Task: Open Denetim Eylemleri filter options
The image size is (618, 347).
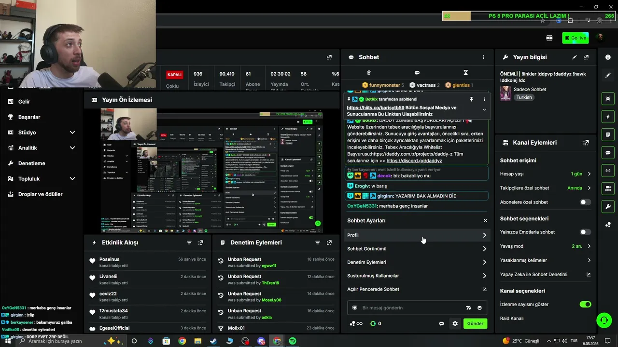Action: point(318,242)
